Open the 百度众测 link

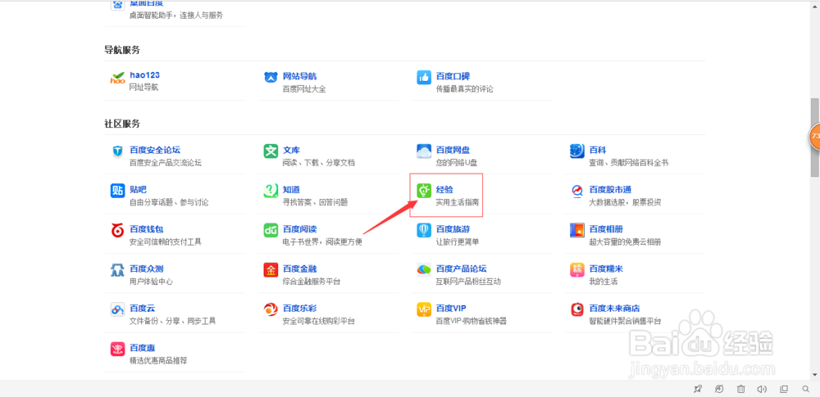pyautogui.click(x=147, y=269)
